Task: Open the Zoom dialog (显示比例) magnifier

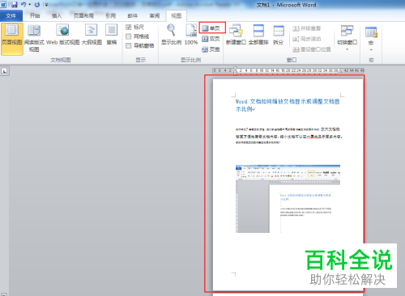Action: 171,35
